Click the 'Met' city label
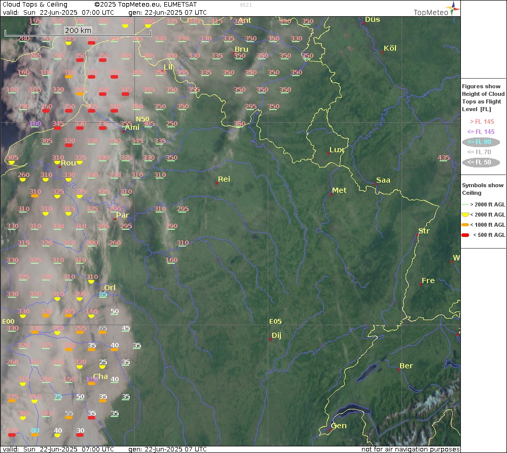The image size is (507, 453). (x=339, y=190)
